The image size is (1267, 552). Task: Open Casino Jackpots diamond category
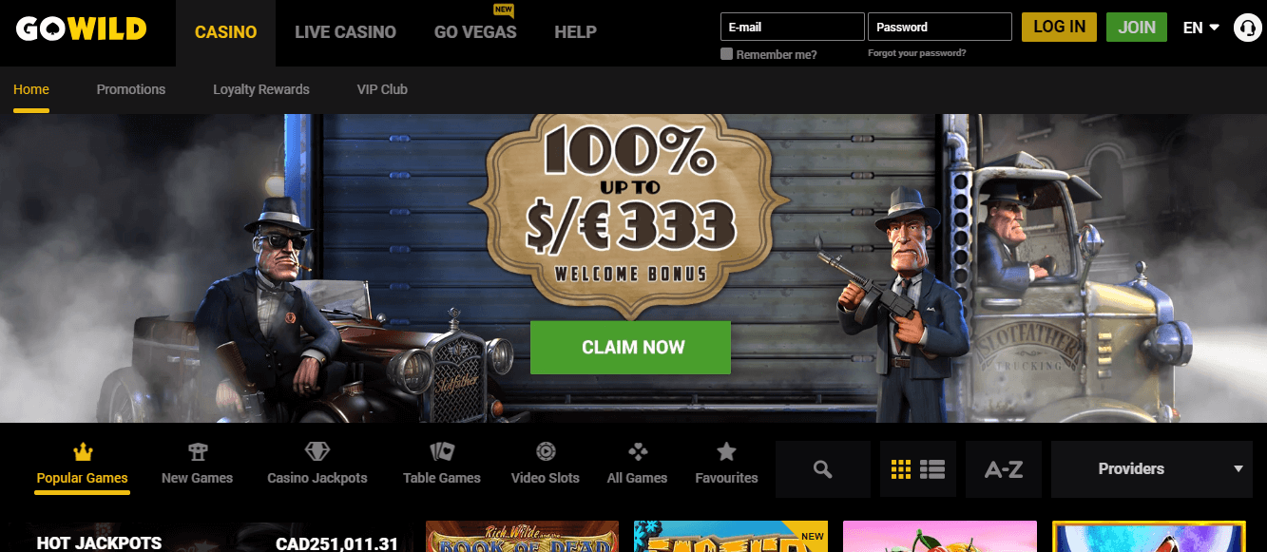point(317,466)
